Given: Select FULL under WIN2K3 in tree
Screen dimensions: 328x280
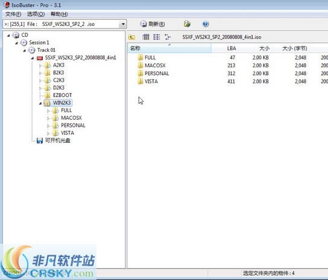Looking at the screenshot, I should 66,110.
